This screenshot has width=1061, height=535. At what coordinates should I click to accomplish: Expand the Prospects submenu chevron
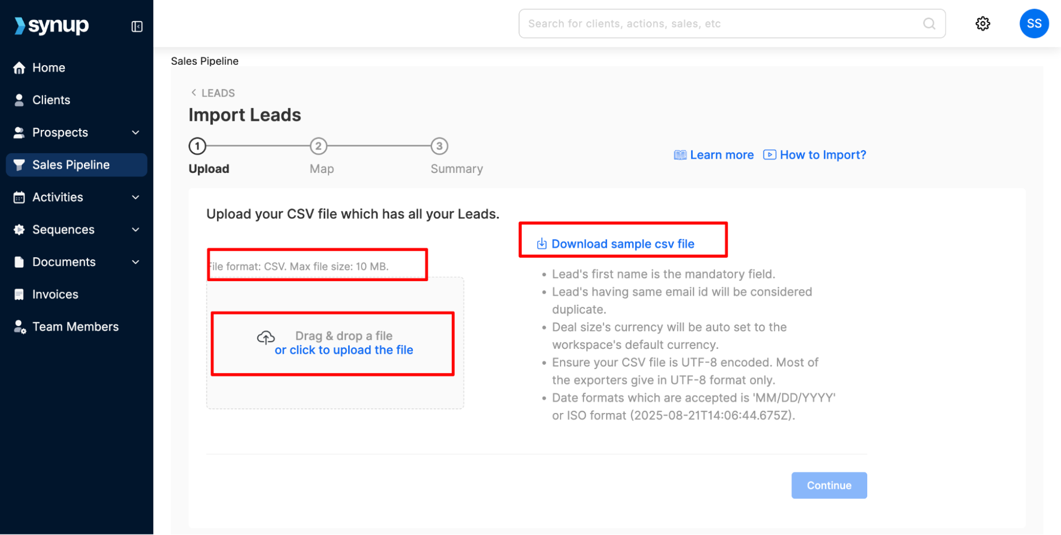[x=136, y=133]
